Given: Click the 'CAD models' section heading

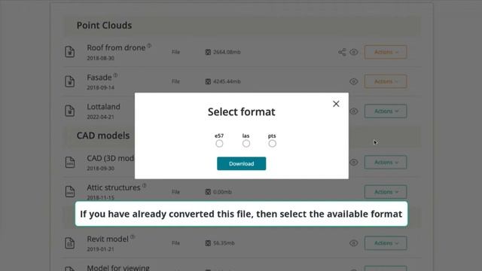Looking at the screenshot, I should coord(103,135).
